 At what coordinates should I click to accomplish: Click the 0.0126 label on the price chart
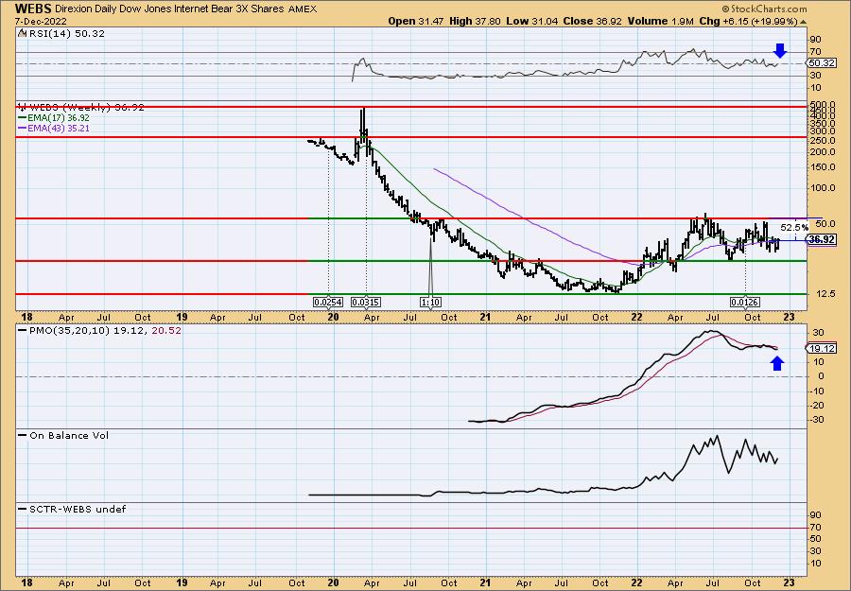pos(745,302)
